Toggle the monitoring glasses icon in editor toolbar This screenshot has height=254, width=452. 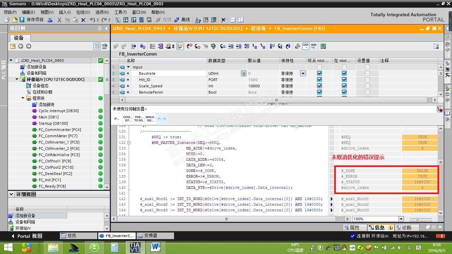point(305,46)
